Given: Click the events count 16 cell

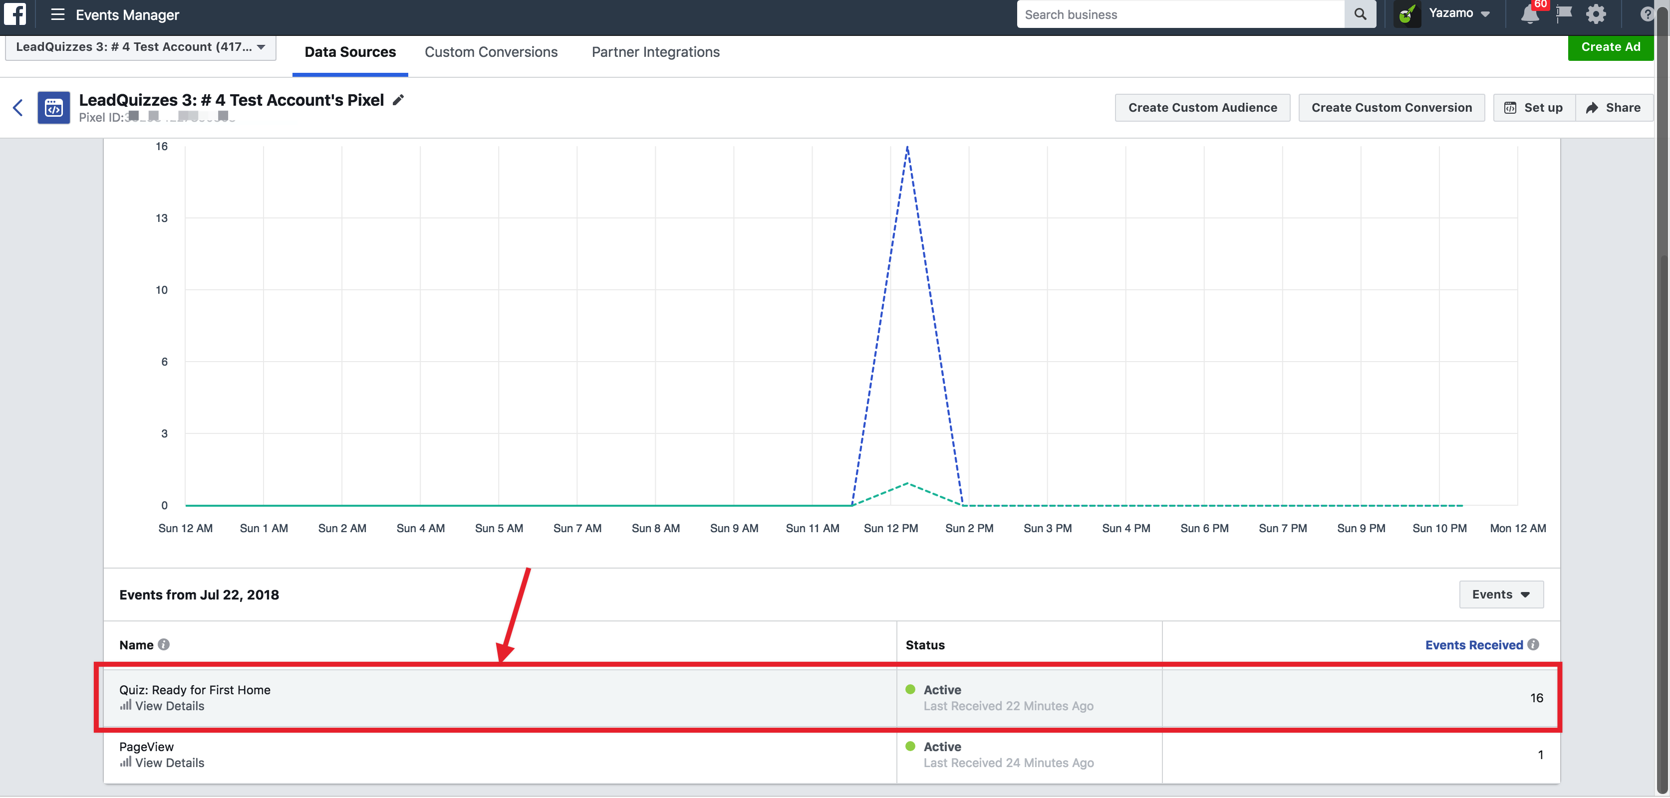Looking at the screenshot, I should coord(1536,698).
